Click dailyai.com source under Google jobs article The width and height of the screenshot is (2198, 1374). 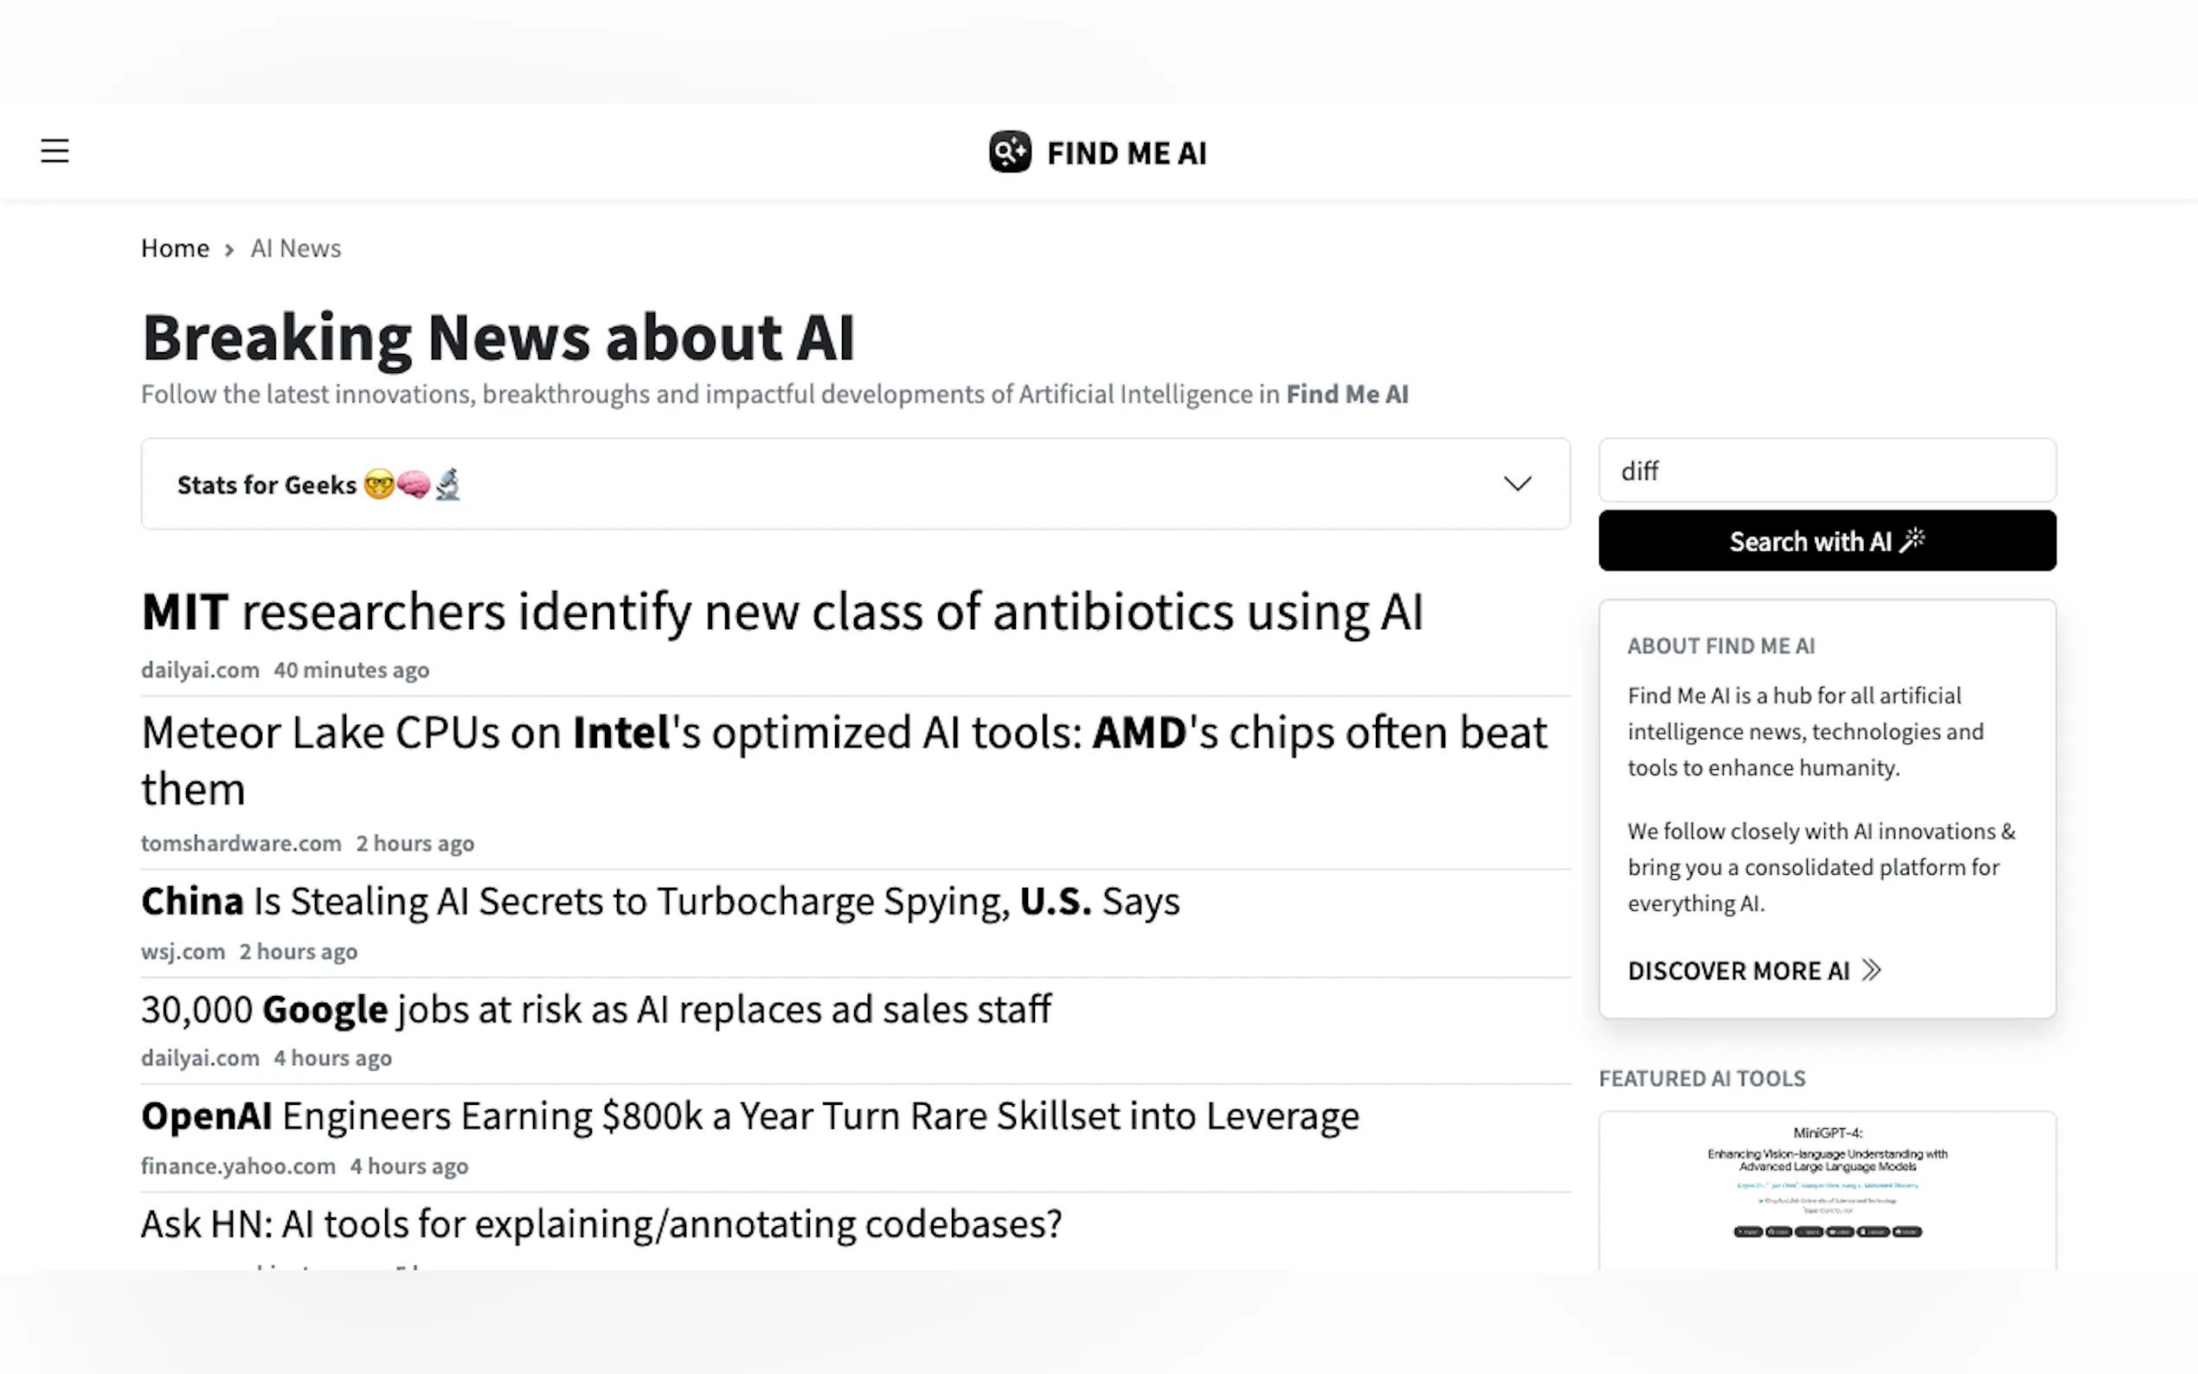pos(200,1058)
